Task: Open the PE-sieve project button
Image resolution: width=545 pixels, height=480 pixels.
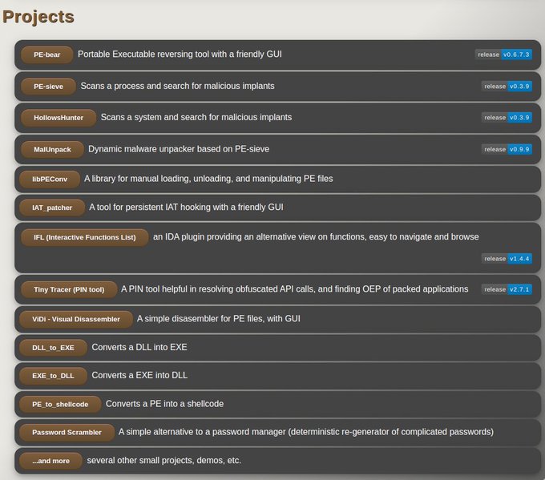Action: click(48, 87)
